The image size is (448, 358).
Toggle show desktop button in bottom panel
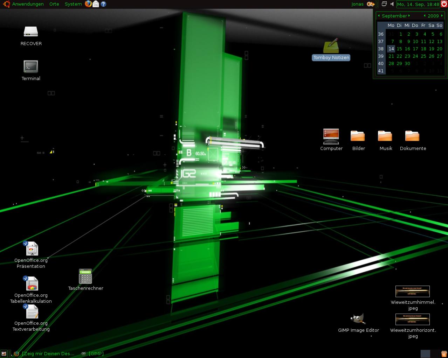click(x=4, y=353)
